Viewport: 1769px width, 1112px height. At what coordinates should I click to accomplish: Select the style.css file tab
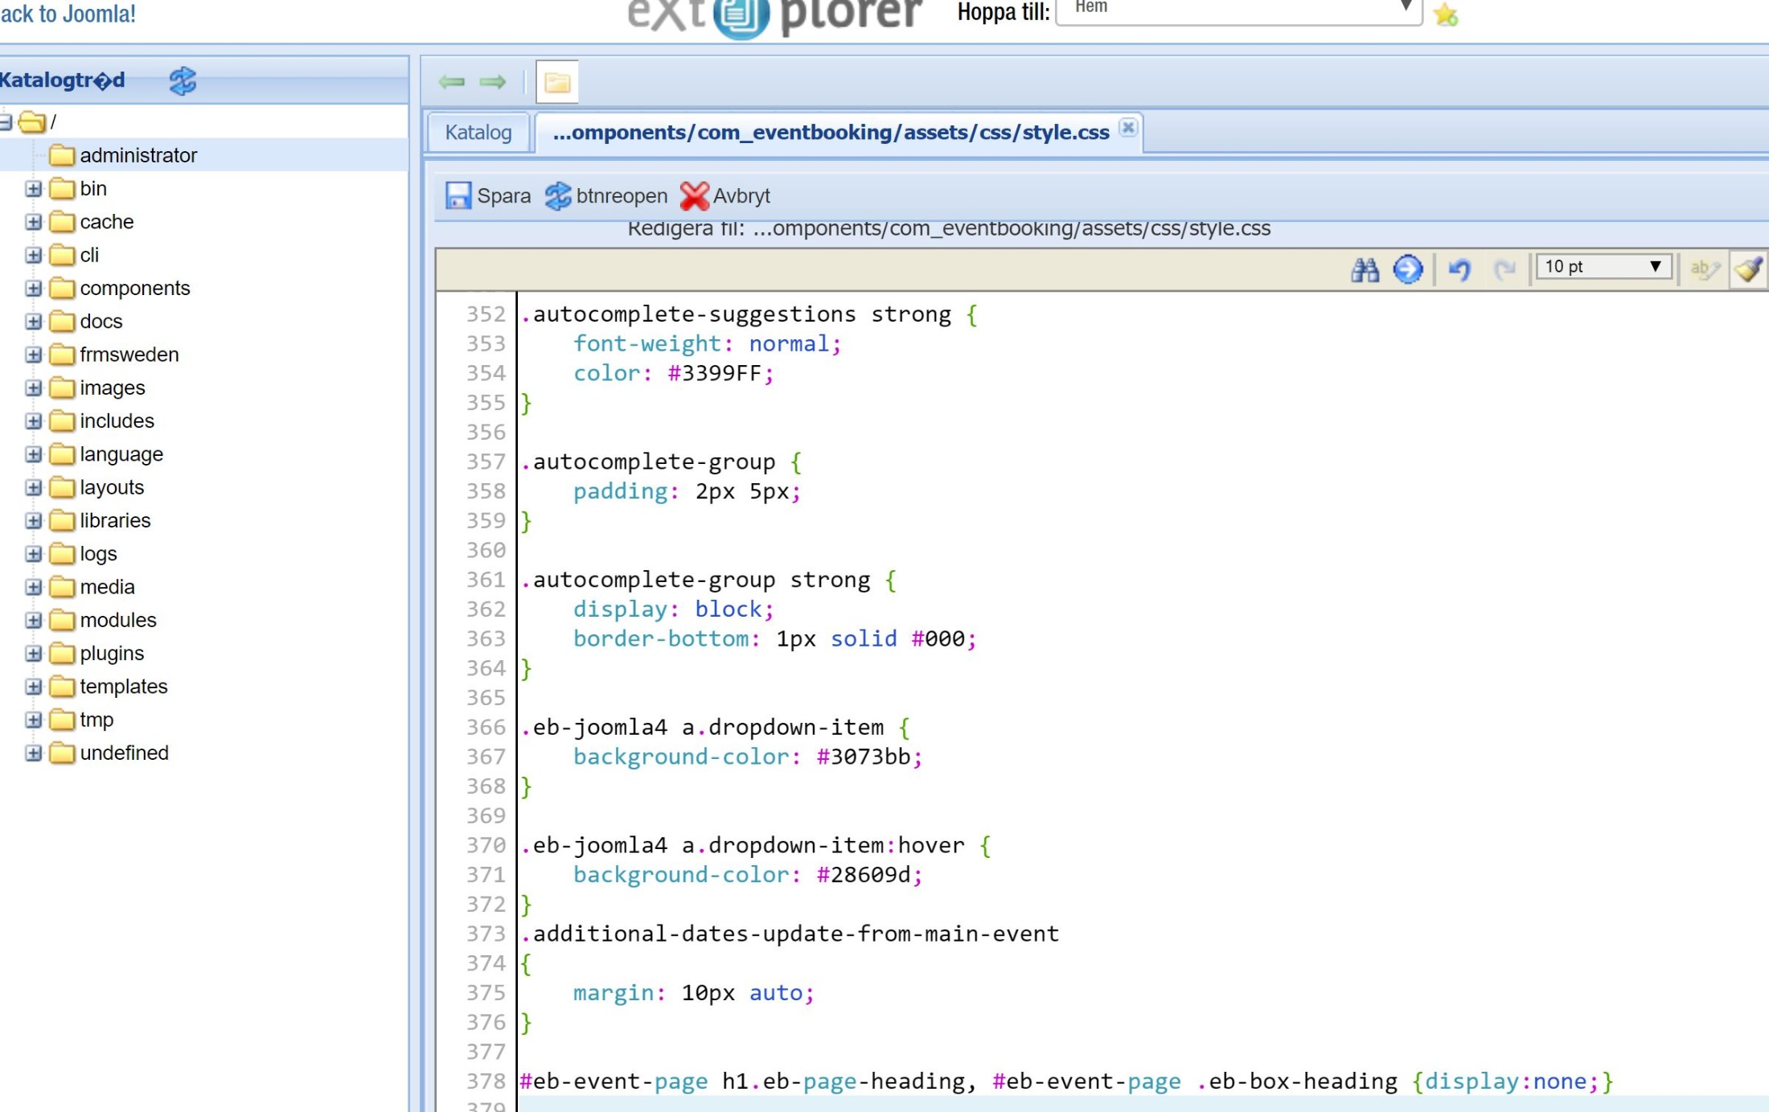click(831, 133)
